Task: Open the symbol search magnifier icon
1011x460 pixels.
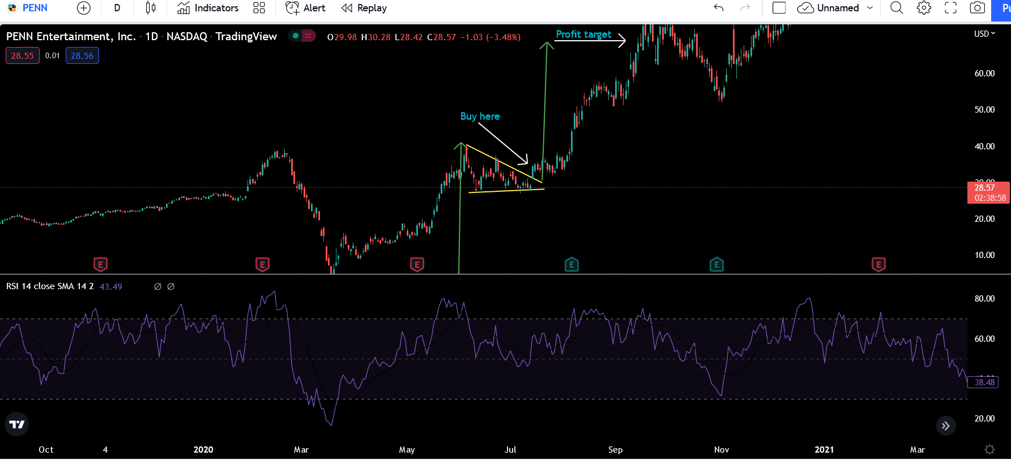Action: pos(896,8)
